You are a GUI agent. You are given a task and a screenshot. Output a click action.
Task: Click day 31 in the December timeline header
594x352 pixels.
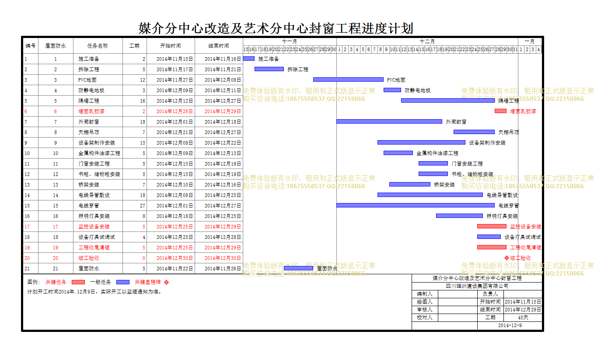point(515,49)
